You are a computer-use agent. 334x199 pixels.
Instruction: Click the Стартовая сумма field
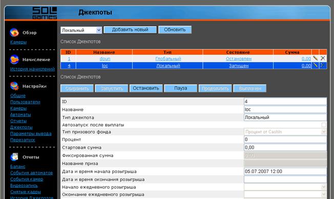pos(285,147)
